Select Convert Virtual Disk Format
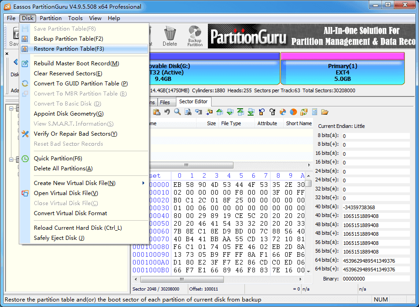The image size is (419, 307). click(84, 213)
